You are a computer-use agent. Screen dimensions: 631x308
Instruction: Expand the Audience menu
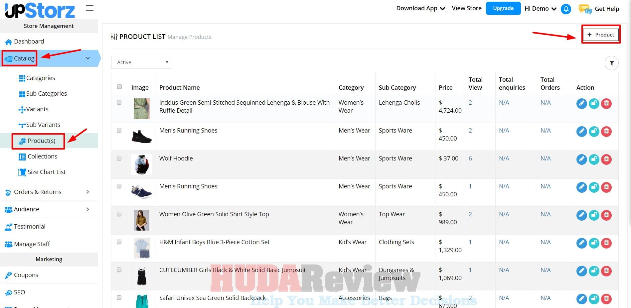49,209
